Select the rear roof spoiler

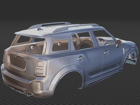(x=32, y=34)
